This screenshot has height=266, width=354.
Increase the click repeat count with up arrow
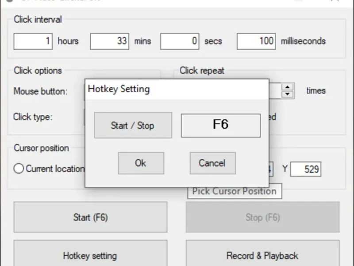coord(288,87)
